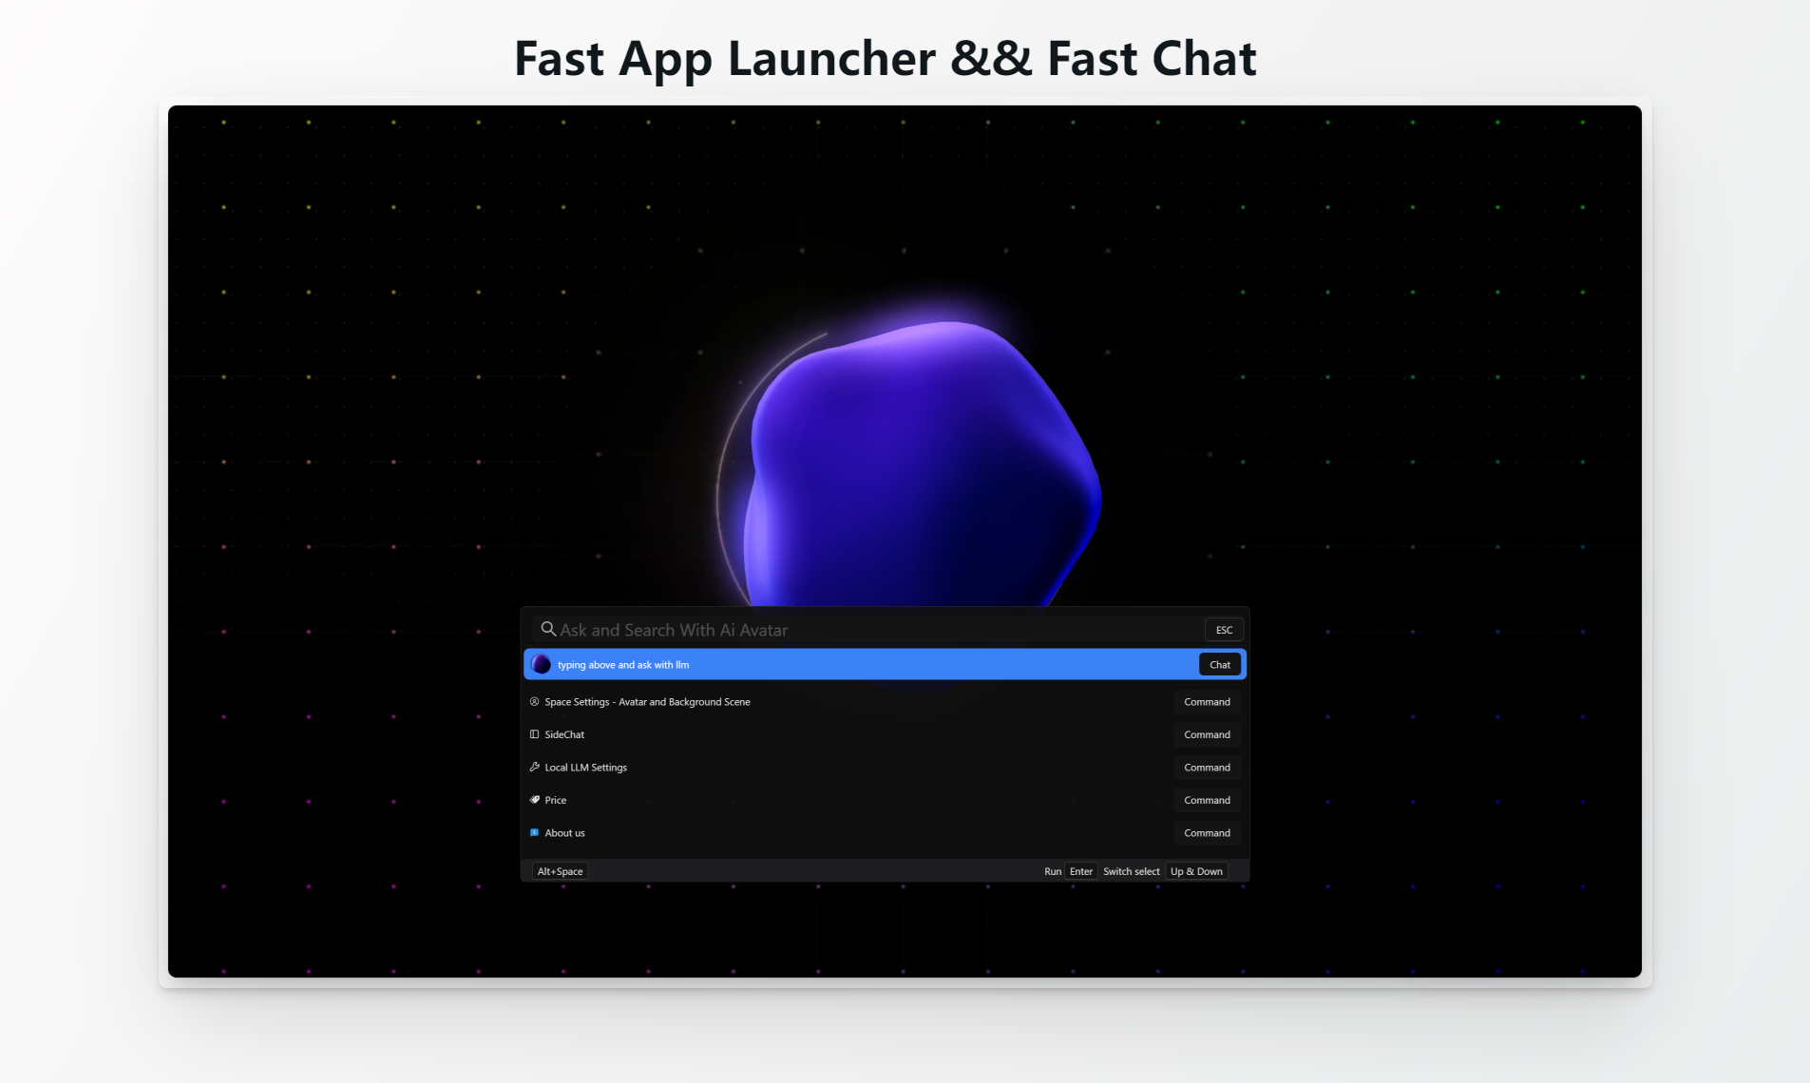Image resolution: width=1810 pixels, height=1083 pixels.
Task: Open Space Settings - Avatar and Background Scene
Action: [646, 701]
